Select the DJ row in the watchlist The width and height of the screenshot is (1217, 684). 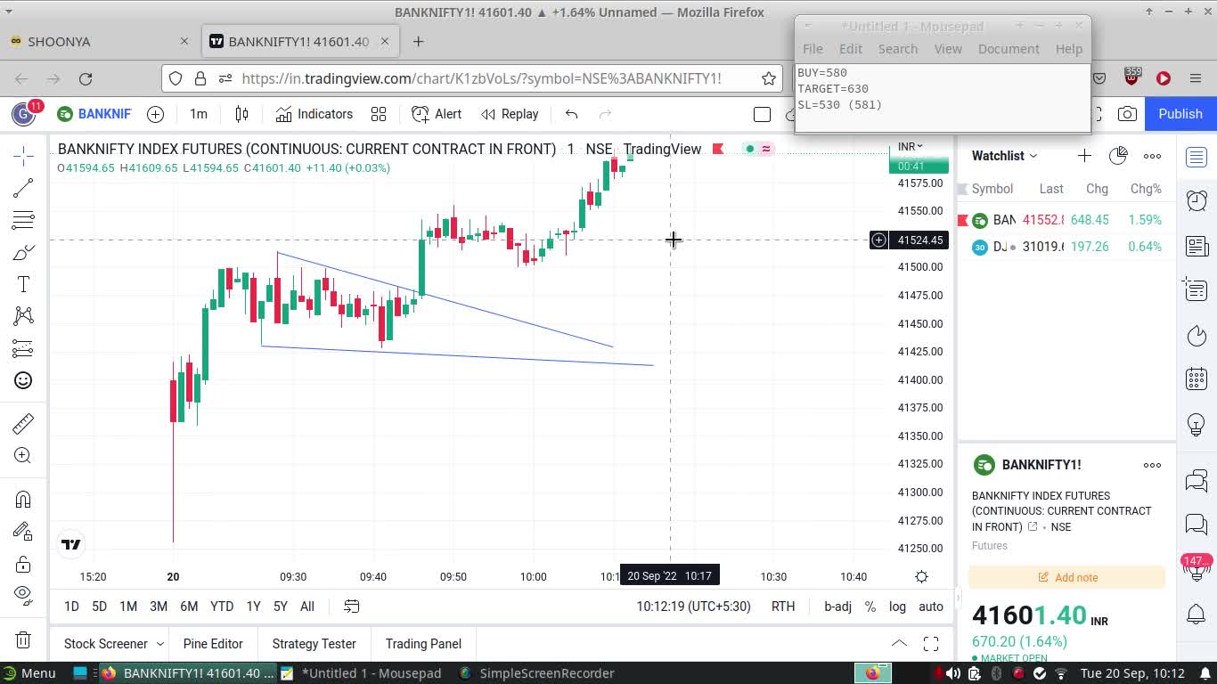[x=1066, y=247]
